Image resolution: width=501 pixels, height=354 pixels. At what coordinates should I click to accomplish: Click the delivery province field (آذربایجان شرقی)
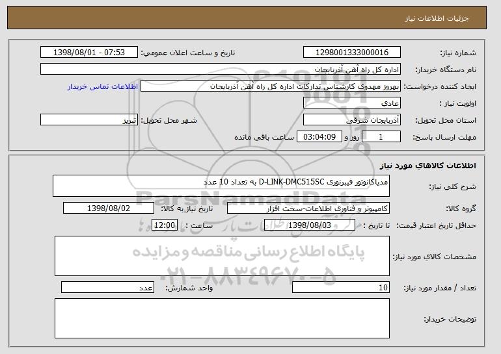point(352,120)
